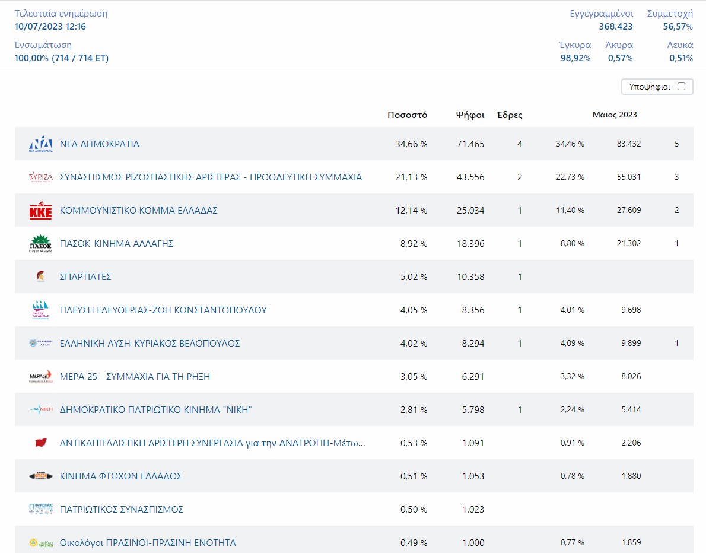Click Nea Dimokratia's 71.465 vote count
Image resolution: width=706 pixels, height=553 pixels.
(470, 144)
